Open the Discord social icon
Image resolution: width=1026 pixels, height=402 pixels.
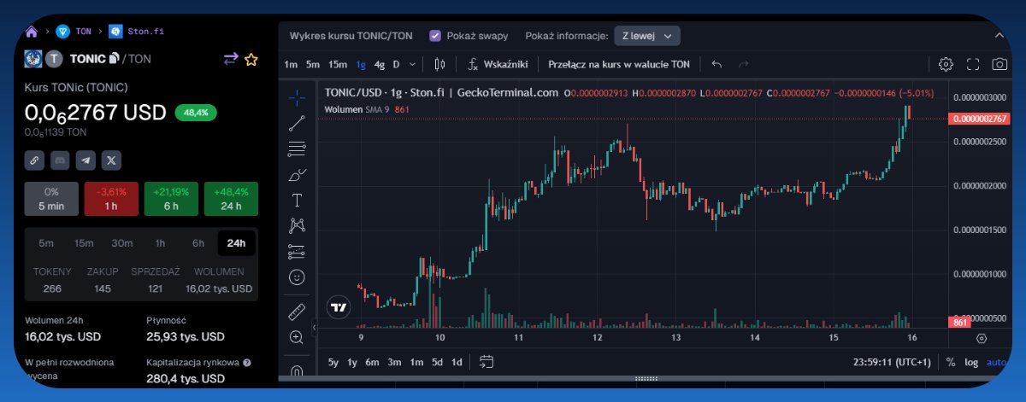point(60,159)
